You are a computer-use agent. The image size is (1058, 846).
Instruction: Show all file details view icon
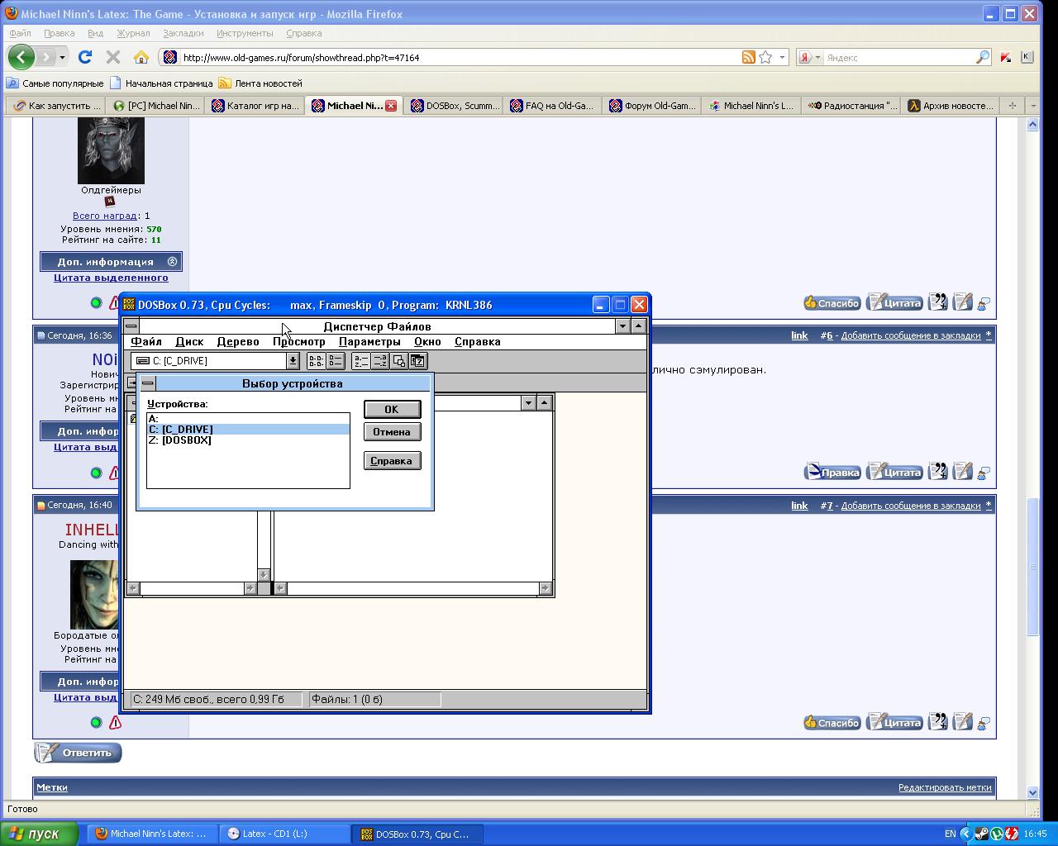tap(336, 361)
